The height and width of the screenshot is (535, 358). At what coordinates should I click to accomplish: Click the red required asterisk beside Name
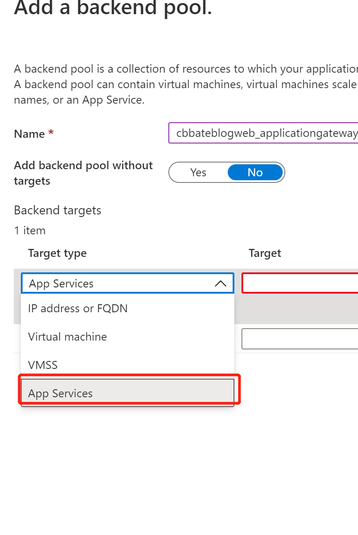[x=51, y=133]
